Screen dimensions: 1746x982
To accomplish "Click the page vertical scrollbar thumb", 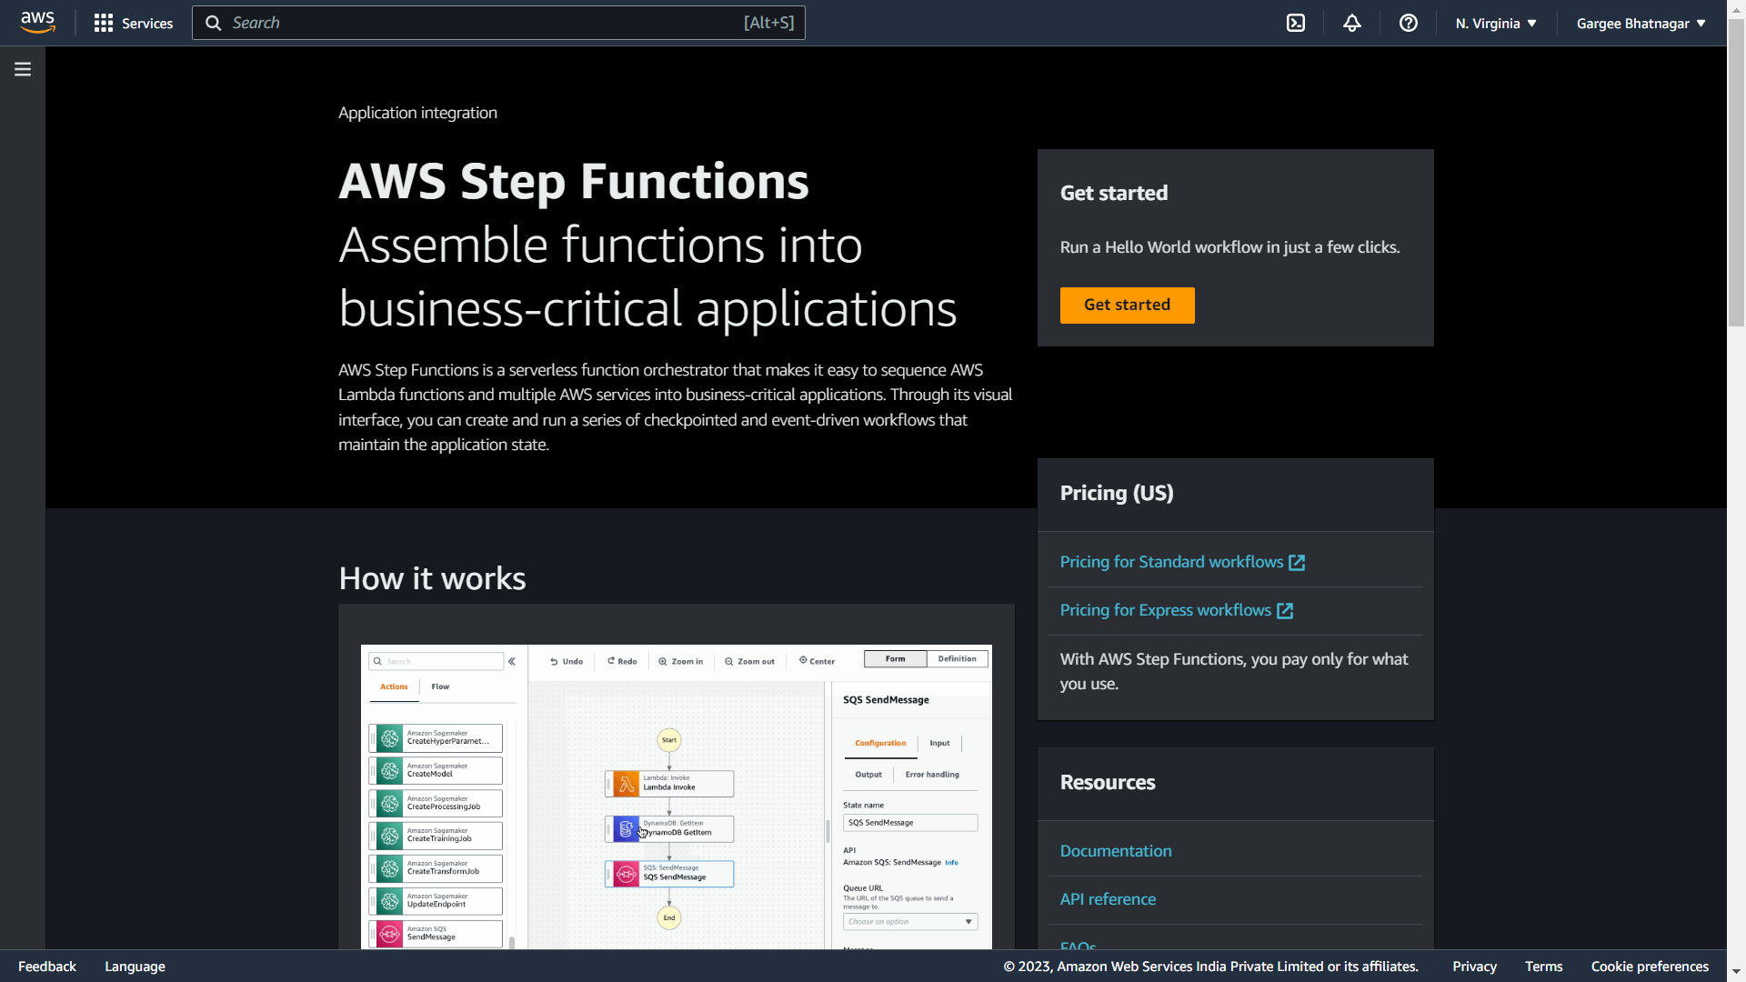I will [1736, 173].
